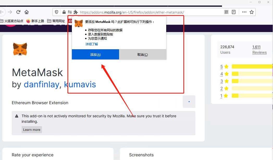The image size is (273, 160).
Task: Open author danfinlay's profile
Action: (x=41, y=85)
